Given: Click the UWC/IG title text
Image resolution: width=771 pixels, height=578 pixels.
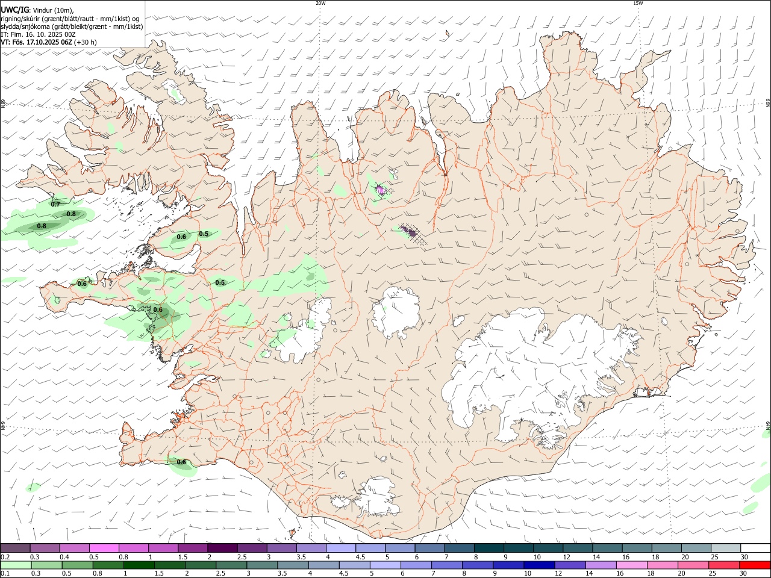Looking at the screenshot, I should [x=14, y=10].
